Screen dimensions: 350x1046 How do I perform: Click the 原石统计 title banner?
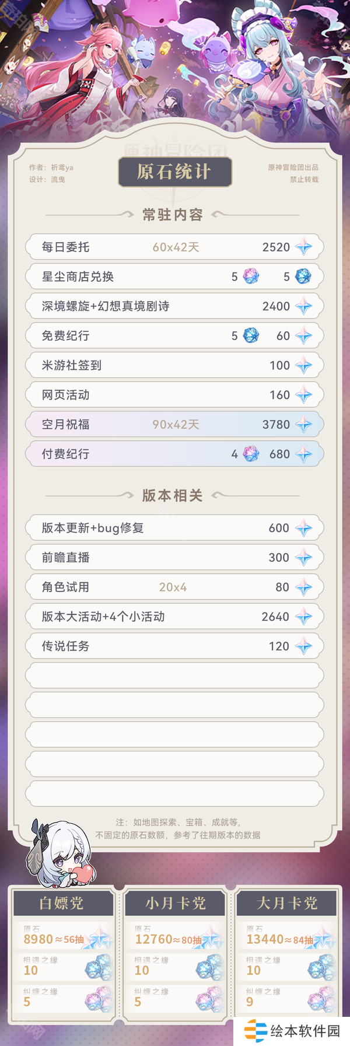(174, 172)
